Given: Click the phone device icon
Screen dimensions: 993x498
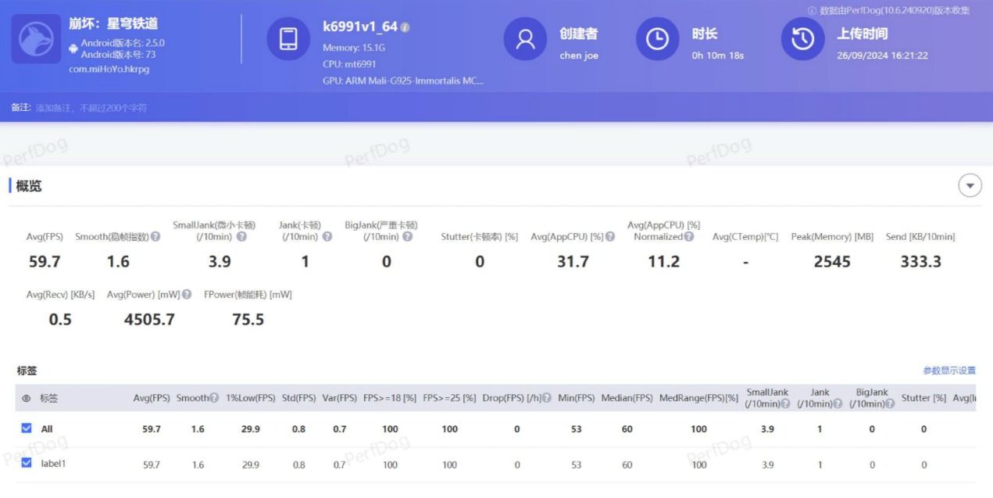Looking at the screenshot, I should click(288, 39).
